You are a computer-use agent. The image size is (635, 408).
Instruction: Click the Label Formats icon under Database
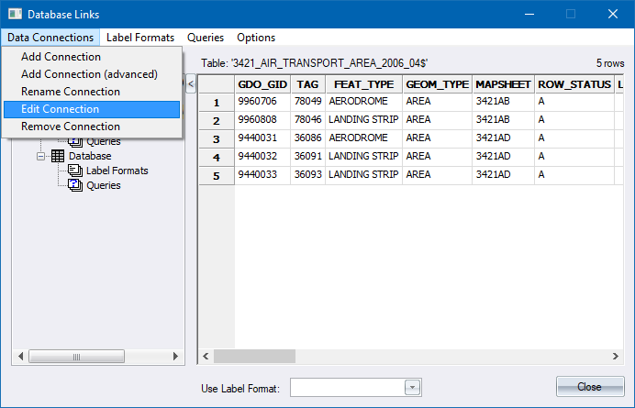[x=75, y=171]
